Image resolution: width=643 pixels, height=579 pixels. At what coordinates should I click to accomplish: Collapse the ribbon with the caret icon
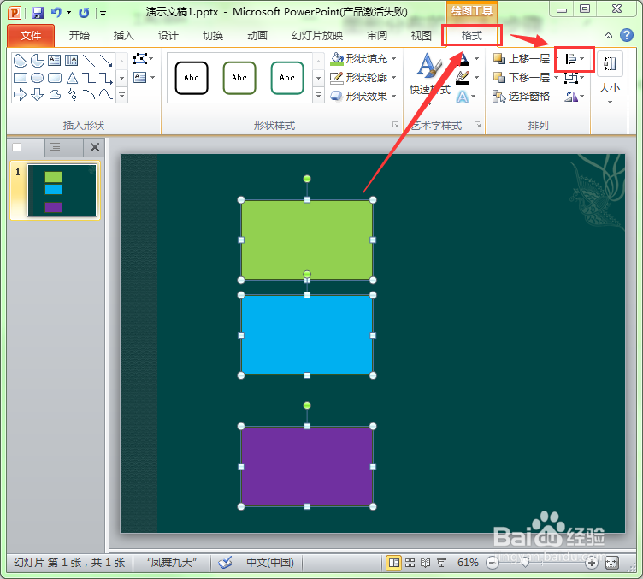click(x=608, y=36)
